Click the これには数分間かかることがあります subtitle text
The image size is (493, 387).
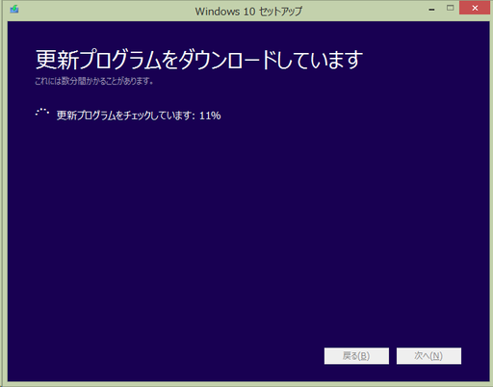coord(94,81)
